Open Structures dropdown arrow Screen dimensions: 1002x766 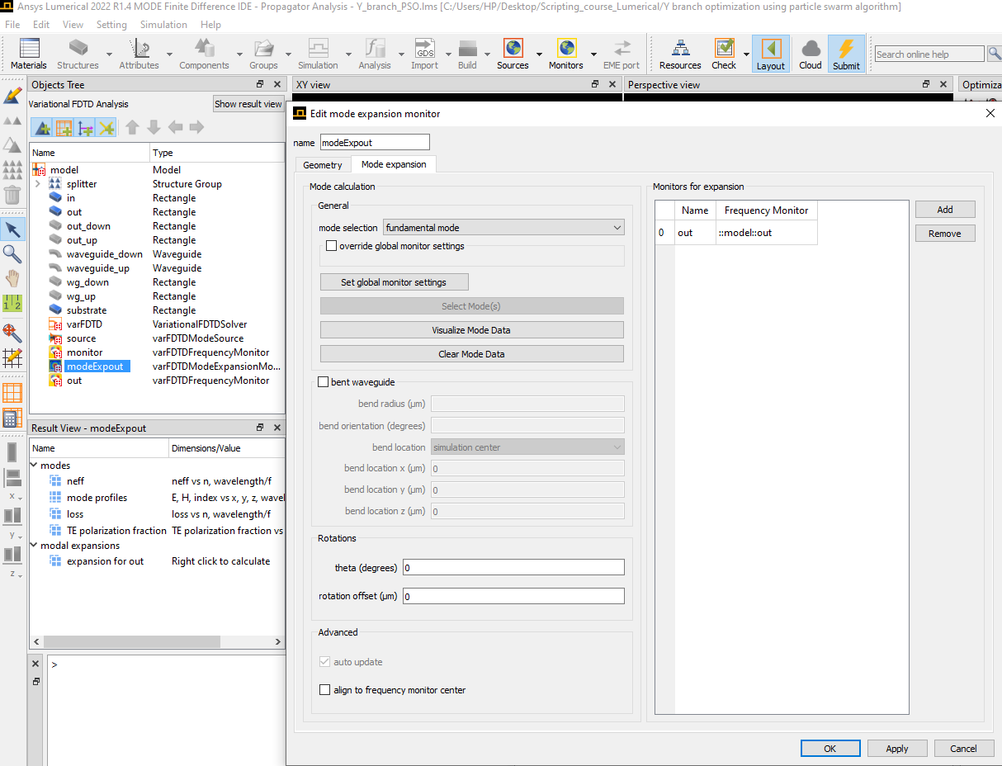click(111, 54)
